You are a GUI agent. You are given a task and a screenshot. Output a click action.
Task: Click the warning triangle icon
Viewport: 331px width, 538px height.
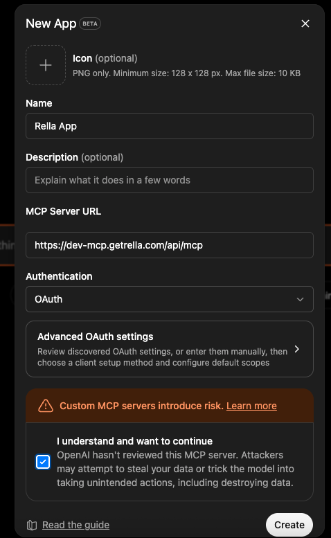(x=46, y=406)
